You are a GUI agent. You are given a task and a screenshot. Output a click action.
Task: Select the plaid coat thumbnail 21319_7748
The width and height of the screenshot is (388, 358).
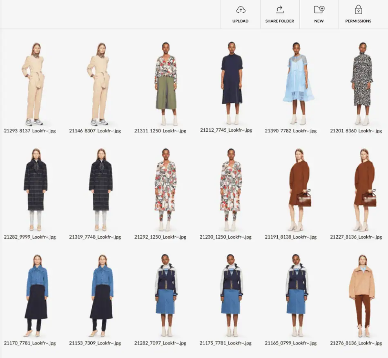click(x=101, y=190)
